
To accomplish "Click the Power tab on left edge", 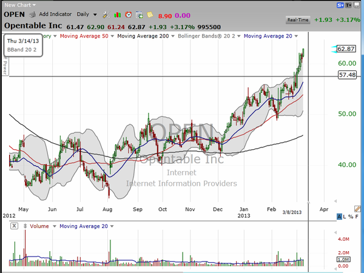I will (5, 66).
